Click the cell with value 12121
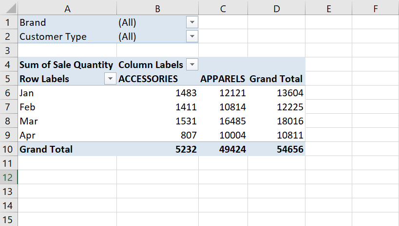The height and width of the screenshot is (226, 399). (x=223, y=93)
